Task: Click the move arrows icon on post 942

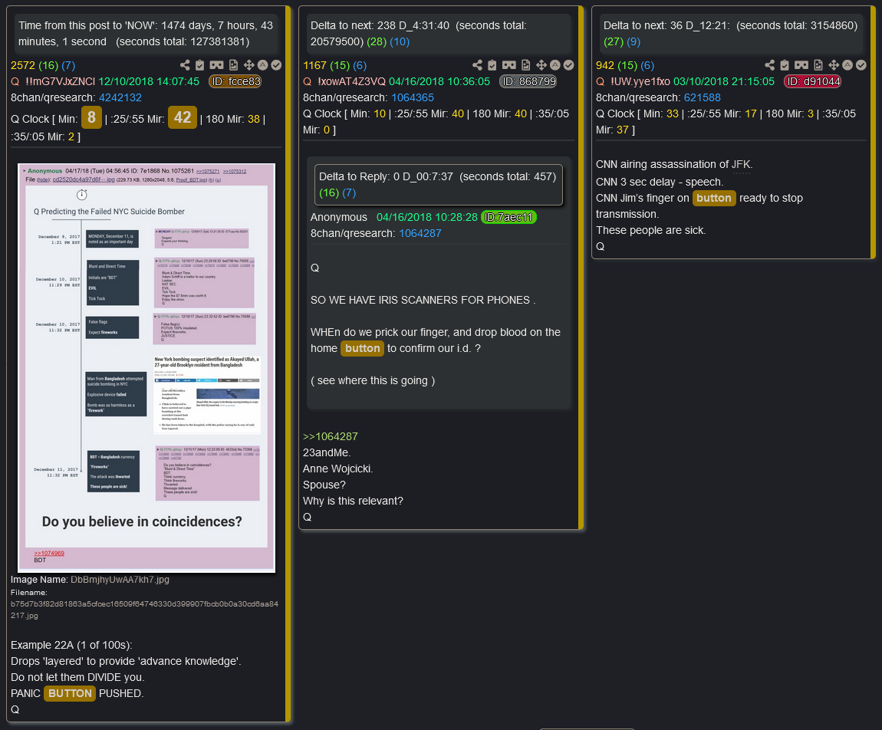Action: point(834,65)
